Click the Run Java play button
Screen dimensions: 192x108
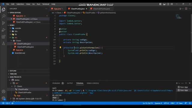[180, 9]
